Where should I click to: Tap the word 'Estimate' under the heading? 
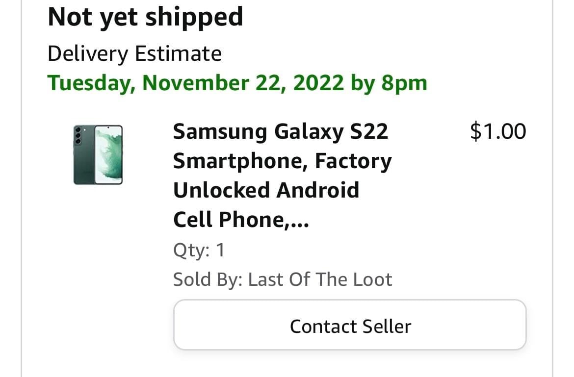coord(178,53)
